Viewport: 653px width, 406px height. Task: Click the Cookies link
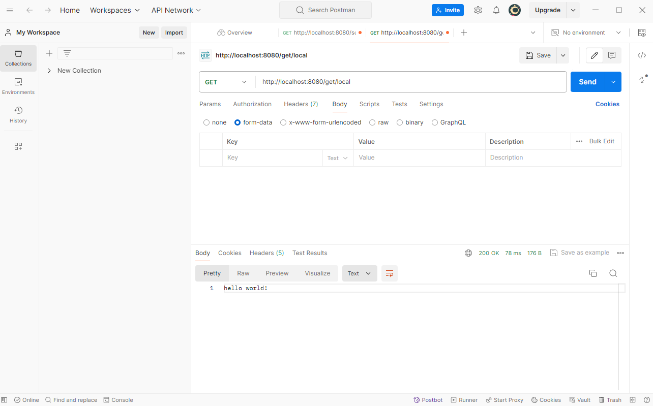(x=607, y=104)
